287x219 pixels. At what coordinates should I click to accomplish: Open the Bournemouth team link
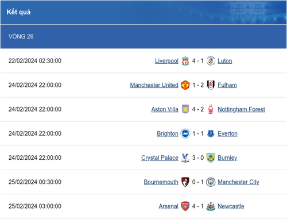tap(161, 182)
